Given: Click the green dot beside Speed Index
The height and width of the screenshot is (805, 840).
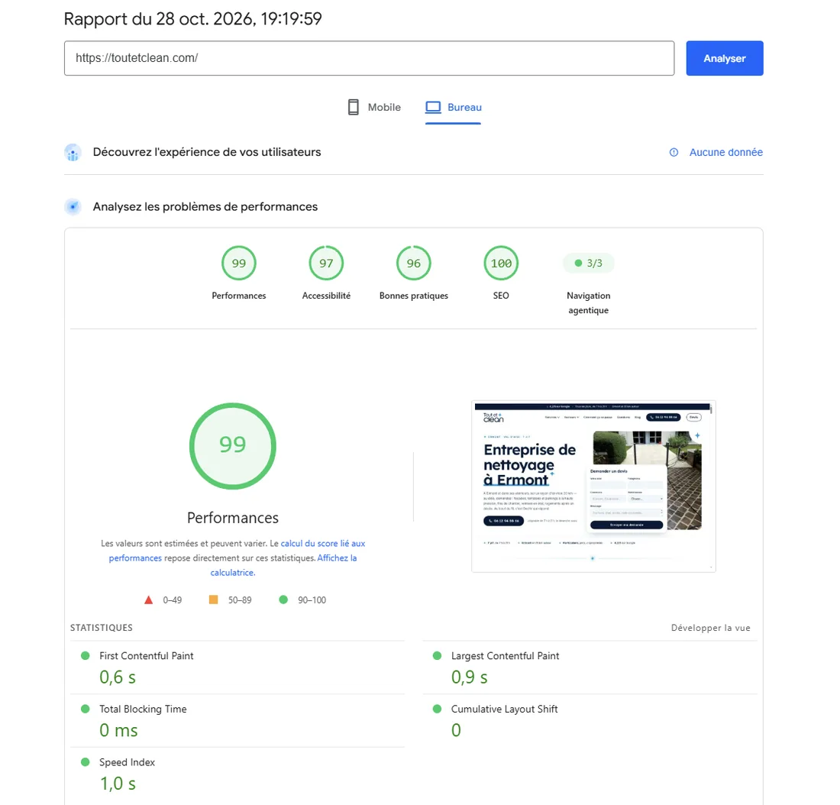Looking at the screenshot, I should 86,761.
